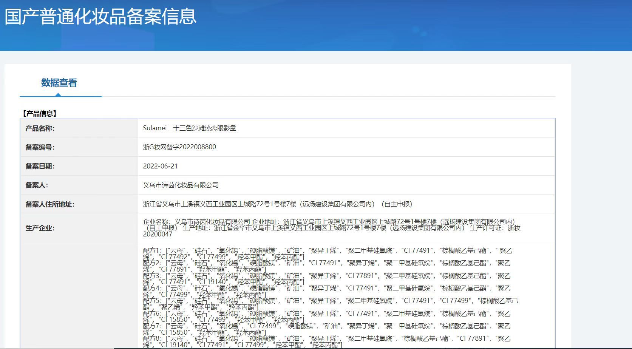Click the filer address beginning 浙江省义乌市上溪镇

278,204
